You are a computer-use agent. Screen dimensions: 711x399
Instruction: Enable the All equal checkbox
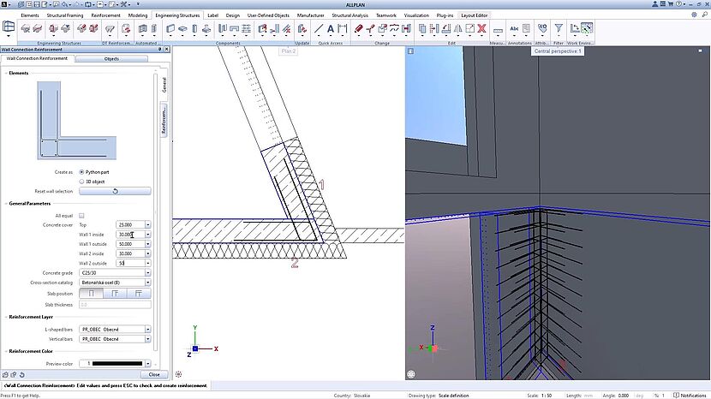[x=81, y=216]
